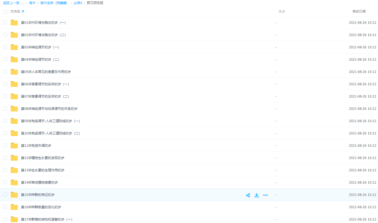Screen dimensions: 378x223
Task: Sort by 文件名 column arrow
Action: pyautogui.click(x=23, y=11)
